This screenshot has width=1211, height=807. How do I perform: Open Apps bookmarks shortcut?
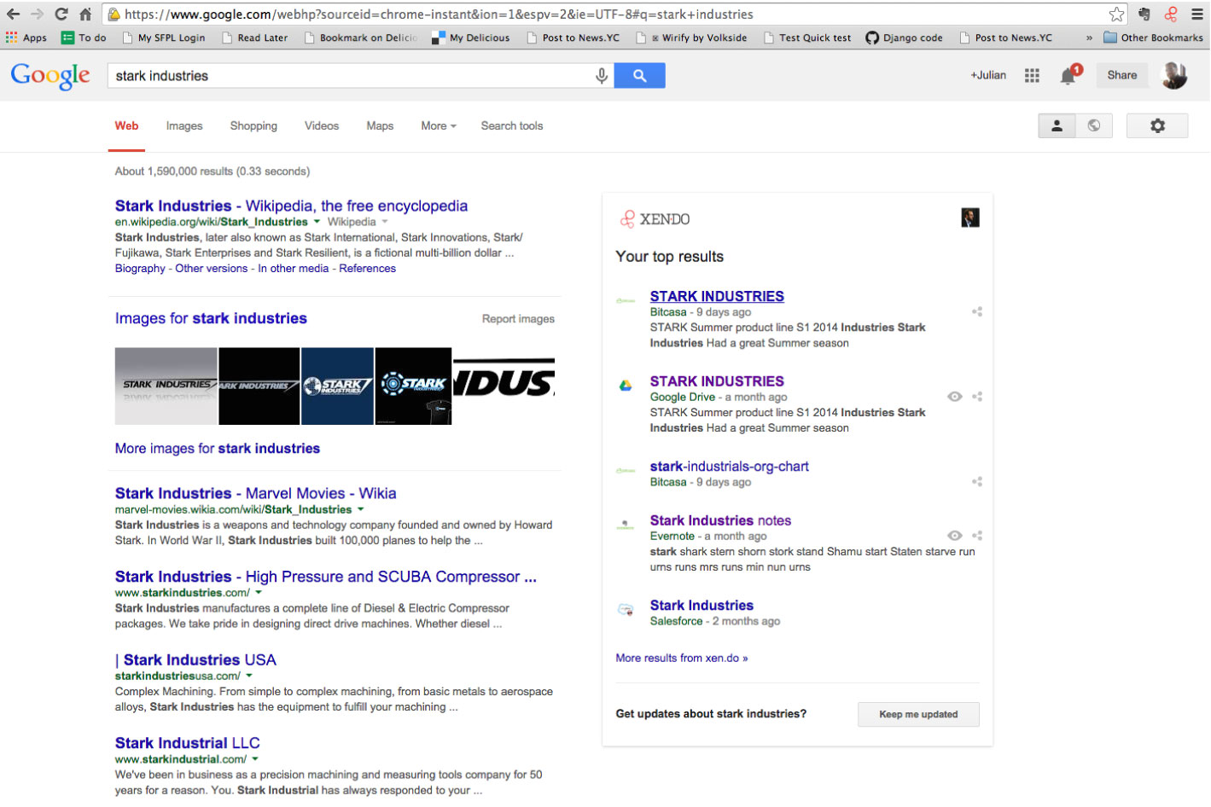(x=26, y=38)
